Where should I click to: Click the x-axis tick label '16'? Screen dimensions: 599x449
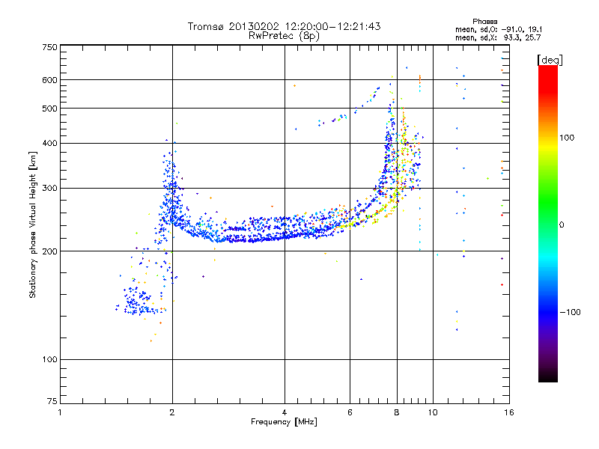(509, 412)
